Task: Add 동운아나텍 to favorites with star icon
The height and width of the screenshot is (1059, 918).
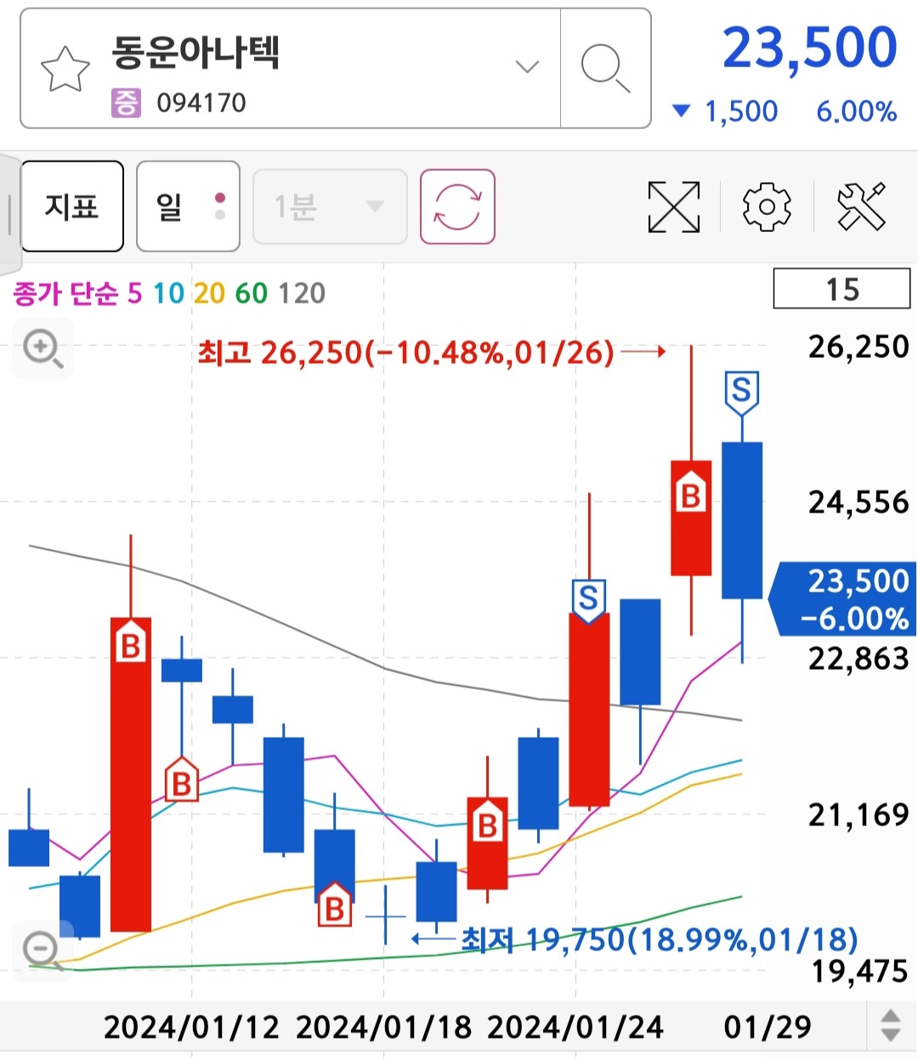Action: point(65,70)
